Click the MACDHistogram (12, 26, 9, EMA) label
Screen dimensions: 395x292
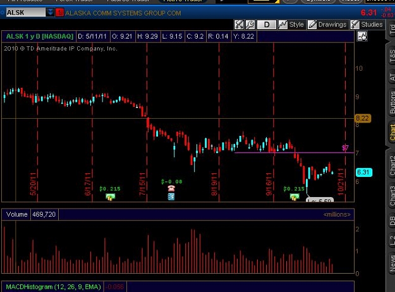click(x=53, y=287)
